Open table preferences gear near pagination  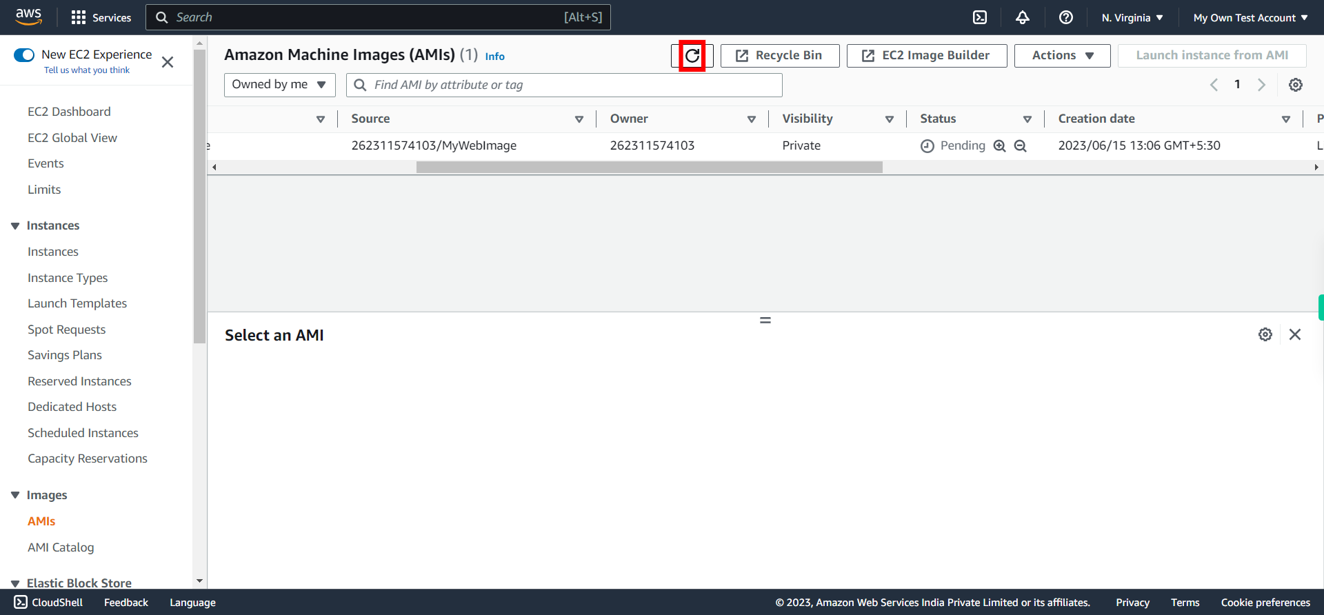point(1296,85)
